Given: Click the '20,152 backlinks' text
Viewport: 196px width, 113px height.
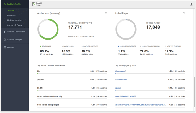Looking at the screenshot, I should point(46,54).
